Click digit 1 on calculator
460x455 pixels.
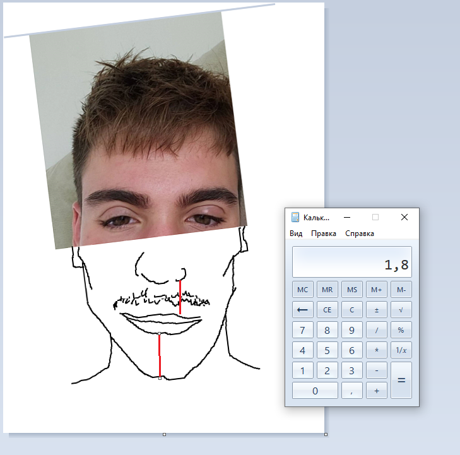302,370
